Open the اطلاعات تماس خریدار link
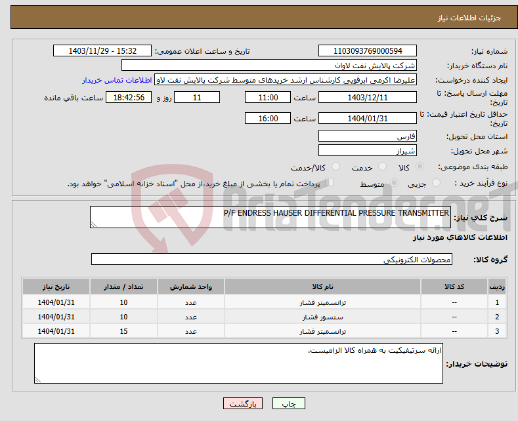Screen dimensions: 518x421 117,80
